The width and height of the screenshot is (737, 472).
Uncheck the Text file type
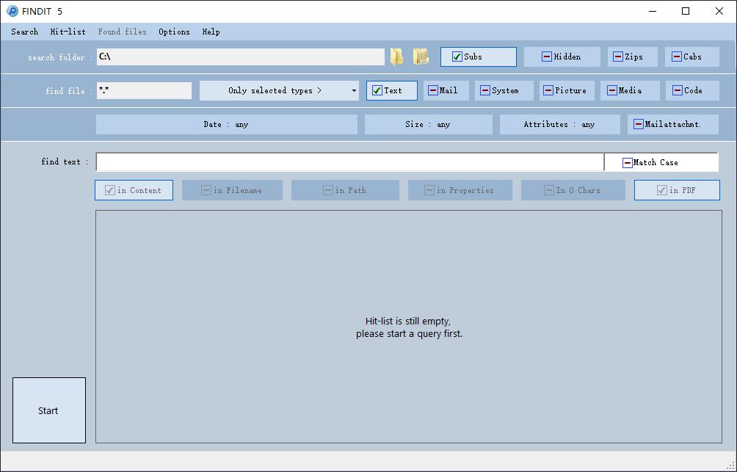[391, 91]
